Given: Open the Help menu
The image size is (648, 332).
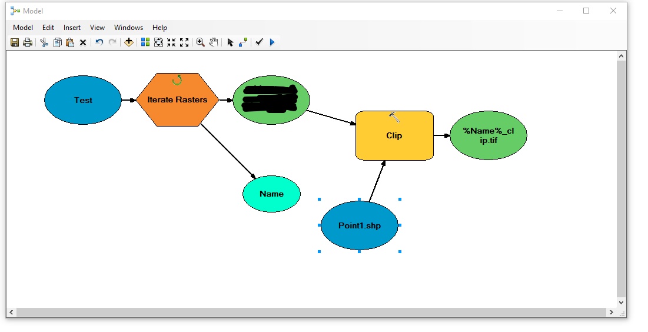Looking at the screenshot, I should coord(159,28).
